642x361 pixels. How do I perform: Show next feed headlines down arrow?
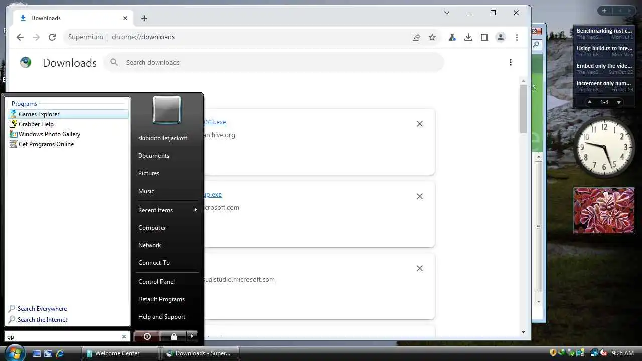click(x=619, y=102)
